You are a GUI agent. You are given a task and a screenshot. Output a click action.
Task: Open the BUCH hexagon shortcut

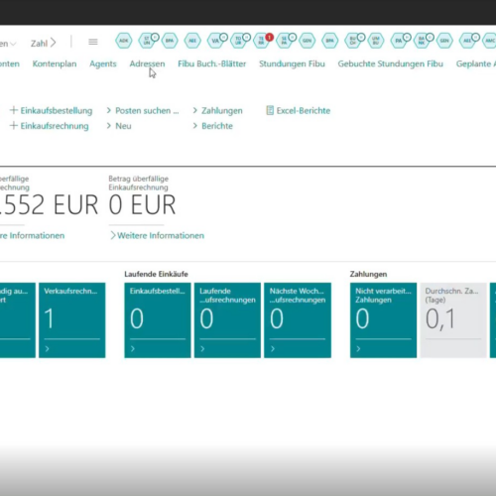tap(353, 41)
